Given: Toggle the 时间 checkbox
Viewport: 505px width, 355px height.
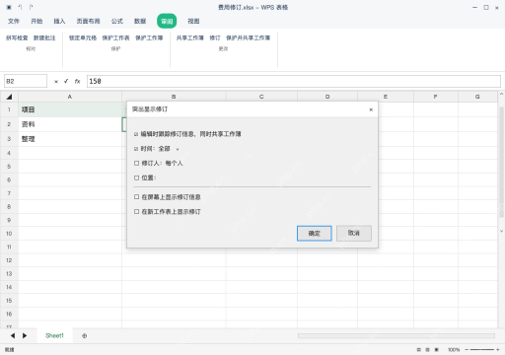Looking at the screenshot, I should point(136,149).
